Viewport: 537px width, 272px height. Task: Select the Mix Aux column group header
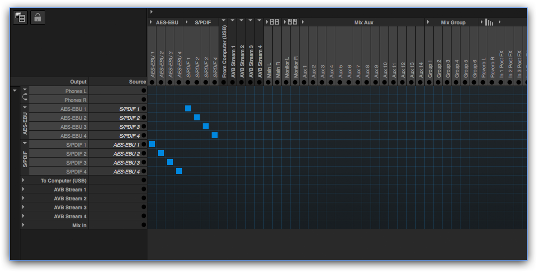(x=364, y=22)
